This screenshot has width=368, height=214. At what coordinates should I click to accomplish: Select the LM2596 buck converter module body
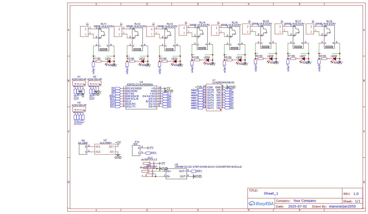(x=176, y=174)
